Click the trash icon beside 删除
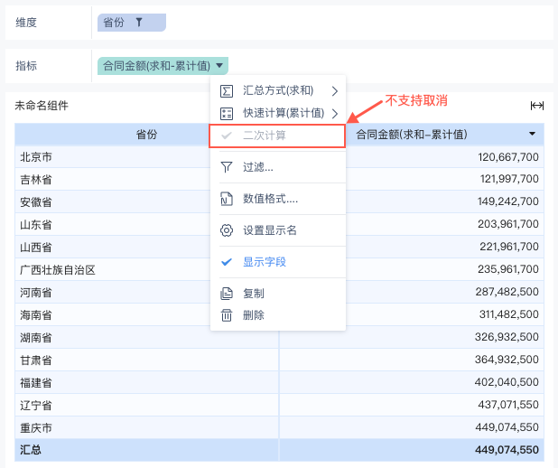The width and height of the screenshot is (558, 468). (x=227, y=315)
